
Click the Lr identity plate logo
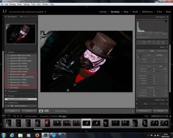5,11
